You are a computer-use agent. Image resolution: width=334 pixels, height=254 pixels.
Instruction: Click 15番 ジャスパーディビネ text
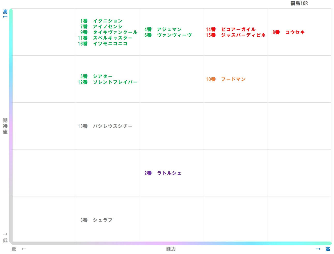235,35
